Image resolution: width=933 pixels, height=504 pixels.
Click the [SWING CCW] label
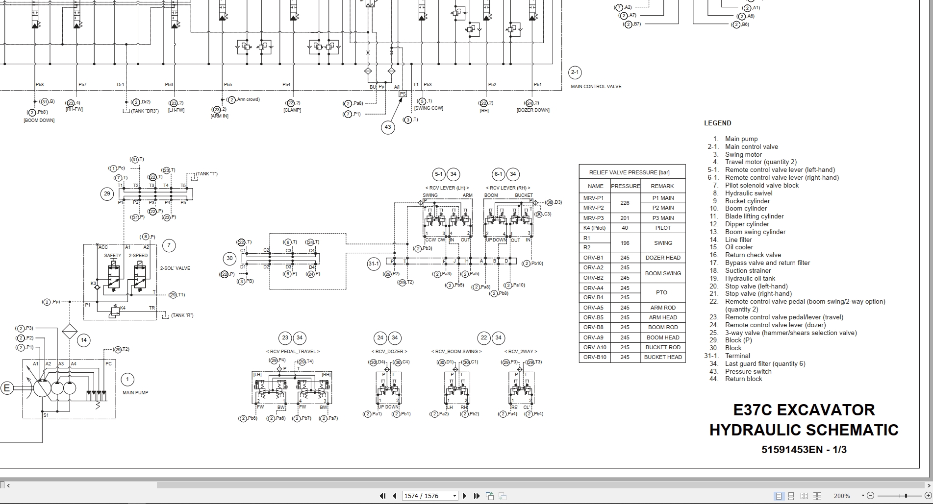click(429, 108)
